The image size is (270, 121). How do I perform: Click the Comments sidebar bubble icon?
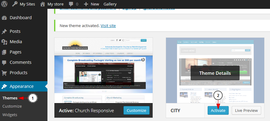pos(4,63)
